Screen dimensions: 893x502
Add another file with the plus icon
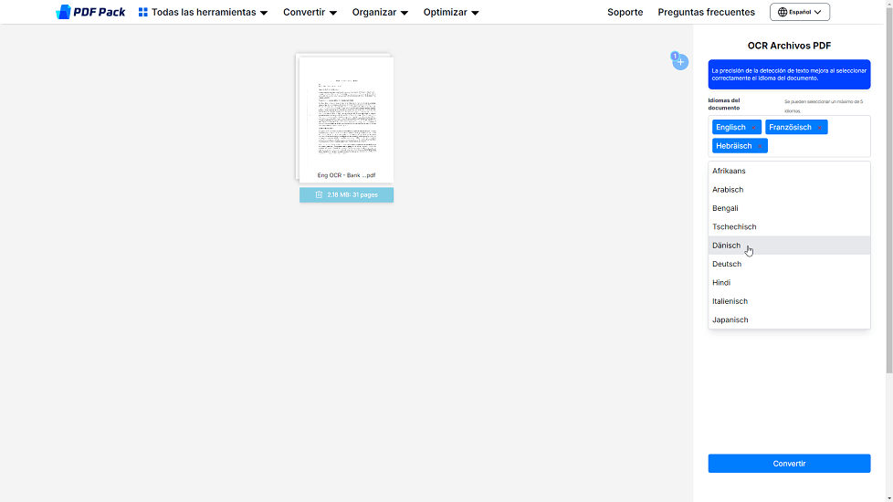pyautogui.click(x=680, y=62)
